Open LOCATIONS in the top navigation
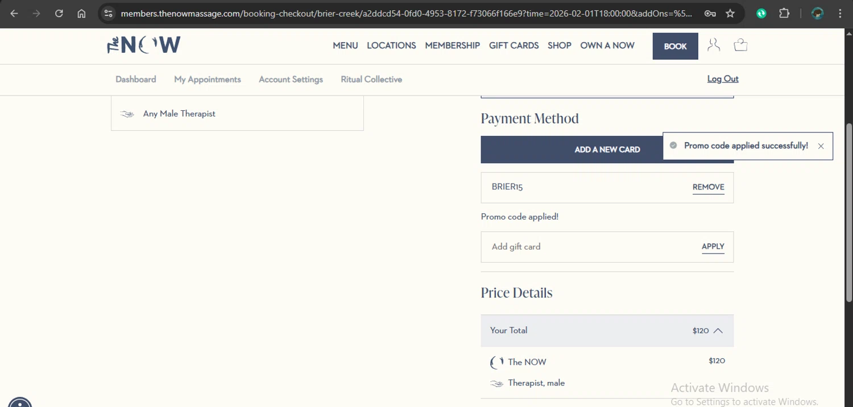Screen dimensions: 853x407 [x=391, y=45]
